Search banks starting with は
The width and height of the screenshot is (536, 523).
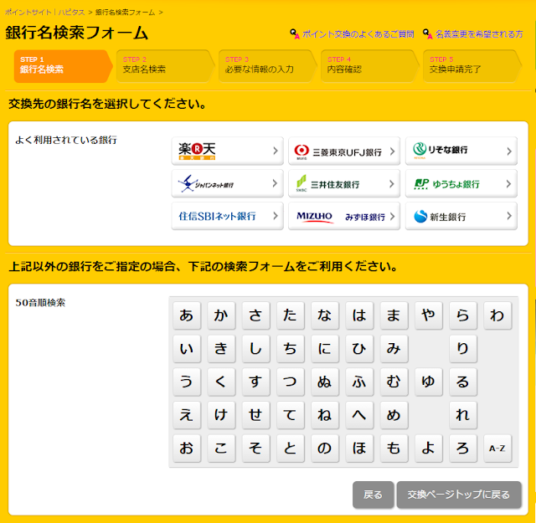pyautogui.click(x=359, y=315)
